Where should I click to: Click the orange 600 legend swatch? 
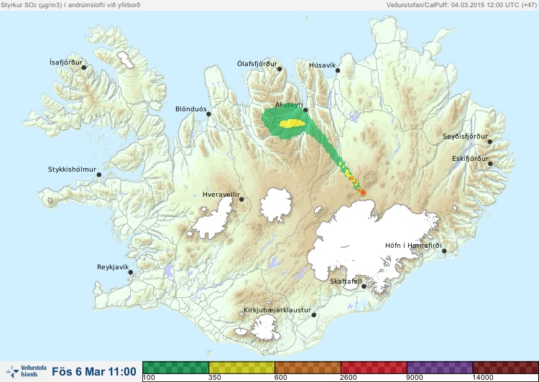point(308,368)
